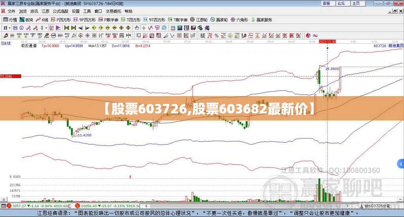Select the red fan lines tool

145,36
